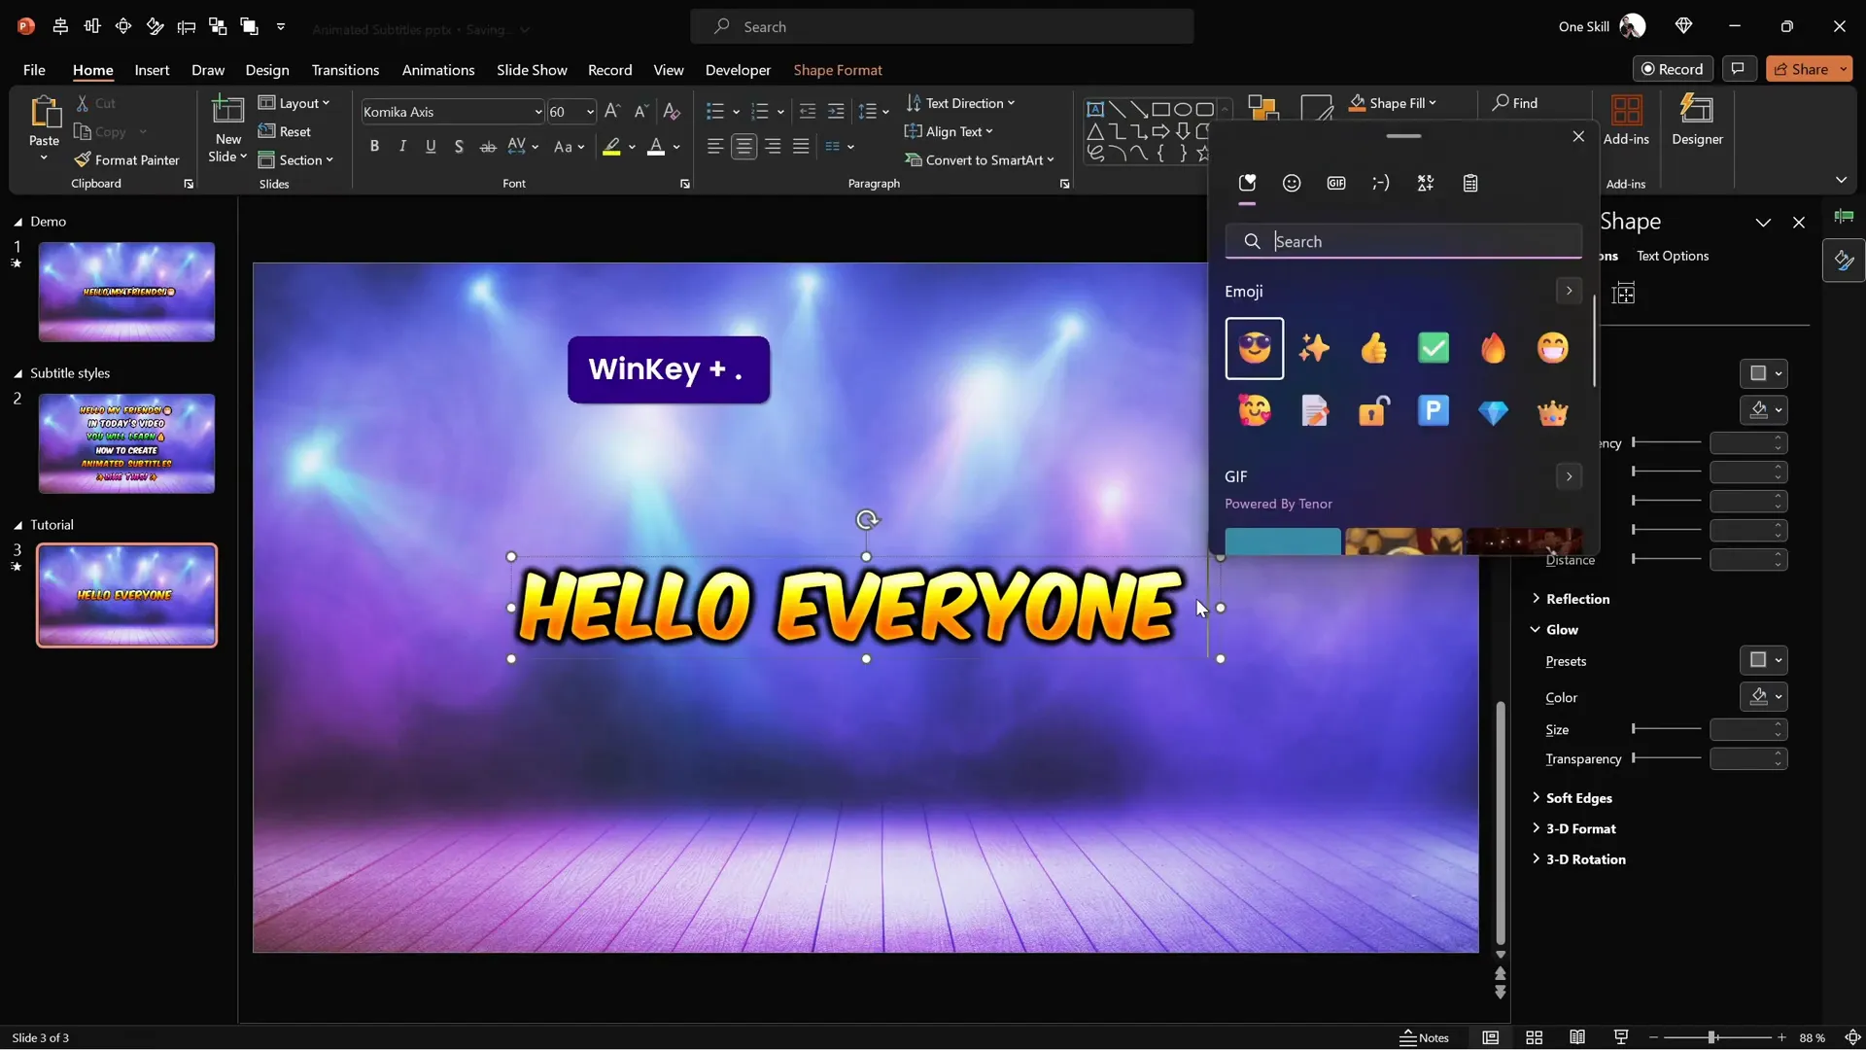Click Format Painter

coord(126,159)
